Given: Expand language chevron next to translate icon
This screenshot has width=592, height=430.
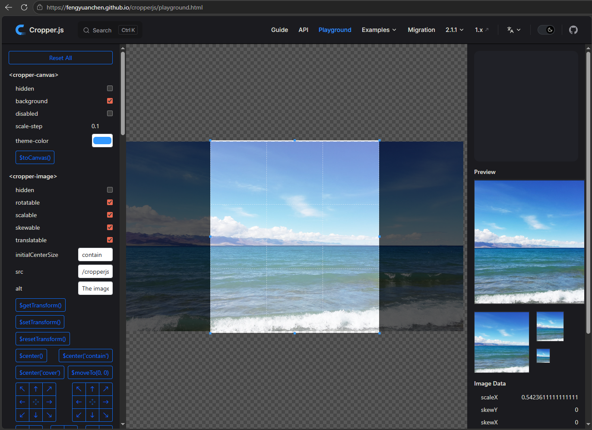Looking at the screenshot, I should [x=519, y=30].
